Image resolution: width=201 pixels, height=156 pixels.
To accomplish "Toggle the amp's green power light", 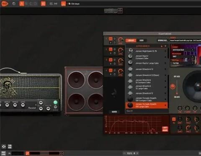I will tap(55, 102).
